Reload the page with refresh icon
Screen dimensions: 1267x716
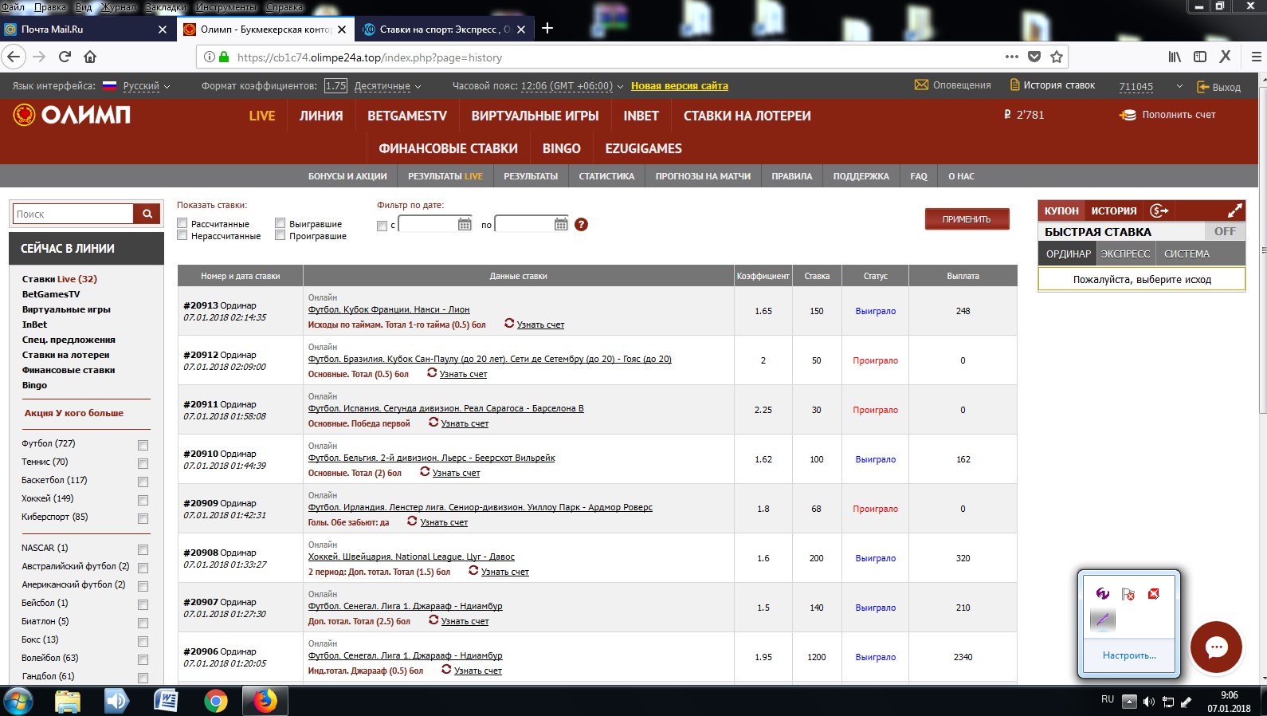coord(65,57)
